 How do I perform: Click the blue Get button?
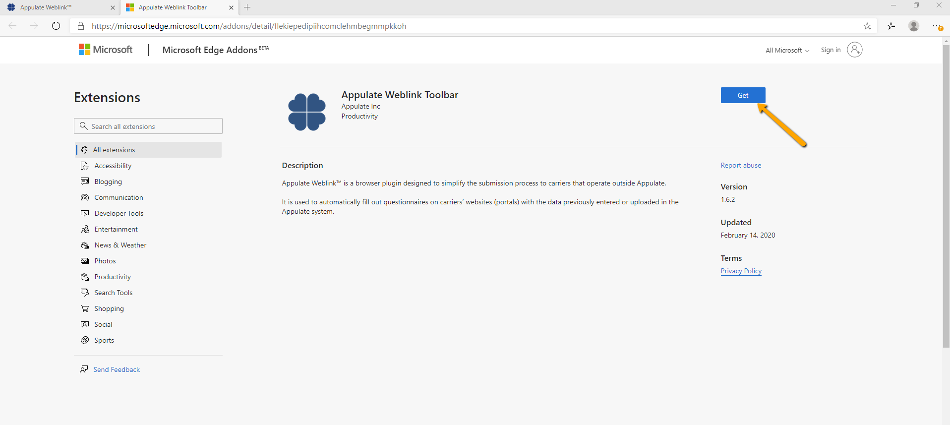(742, 95)
